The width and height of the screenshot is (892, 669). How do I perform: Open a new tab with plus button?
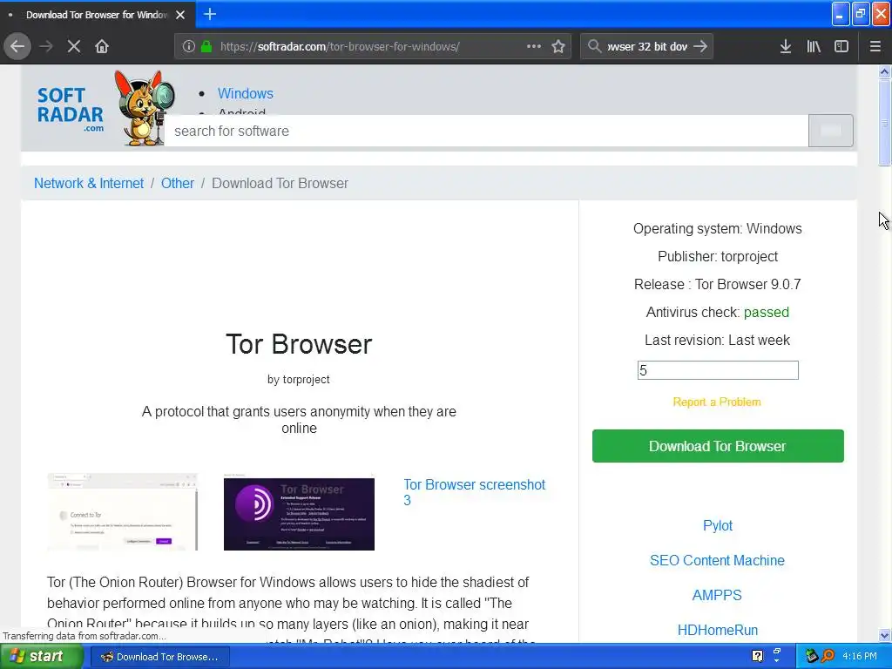coord(210,14)
